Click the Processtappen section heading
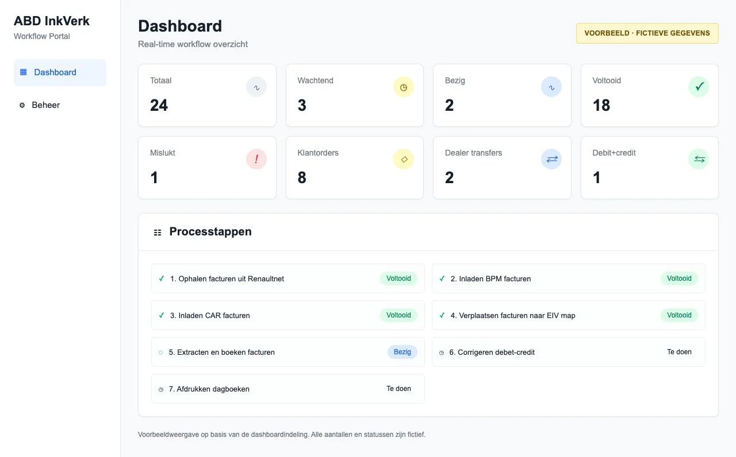This screenshot has height=457, width=736. (210, 232)
